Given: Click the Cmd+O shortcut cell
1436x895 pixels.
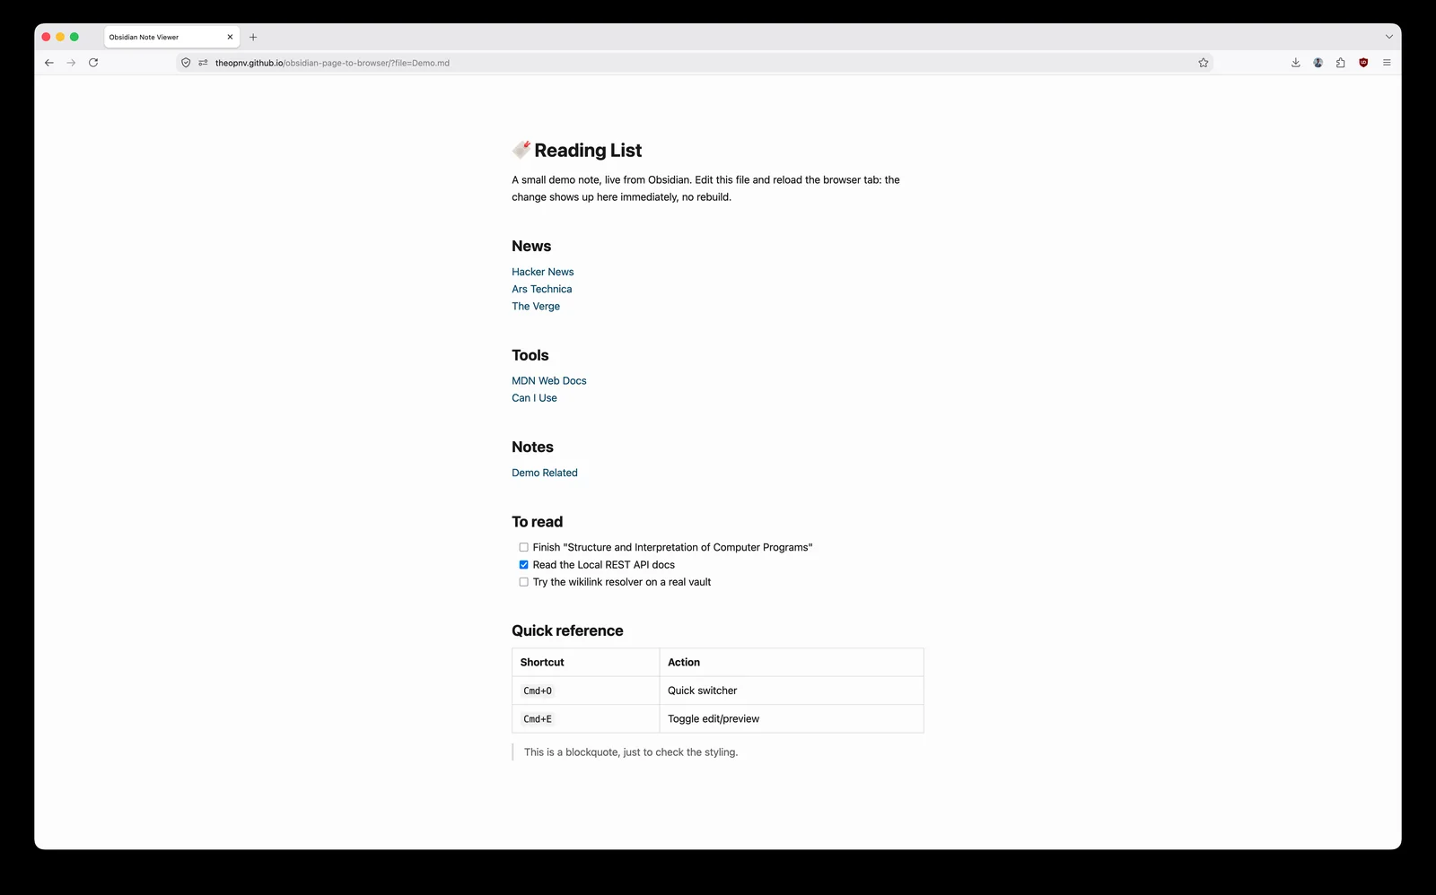Looking at the screenshot, I should [586, 691].
